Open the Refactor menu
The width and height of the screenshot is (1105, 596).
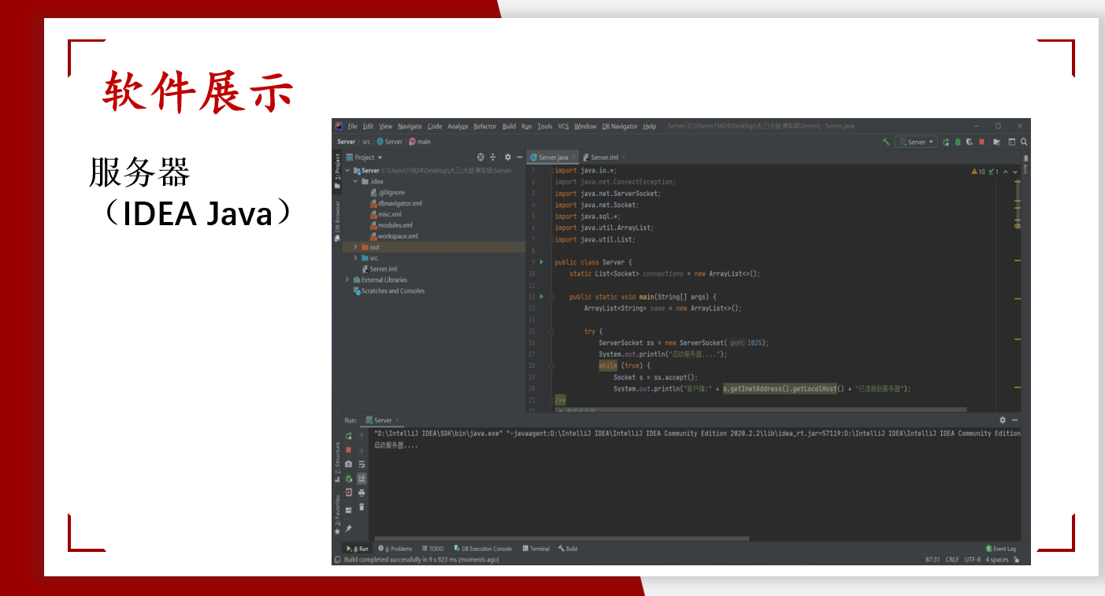click(485, 126)
